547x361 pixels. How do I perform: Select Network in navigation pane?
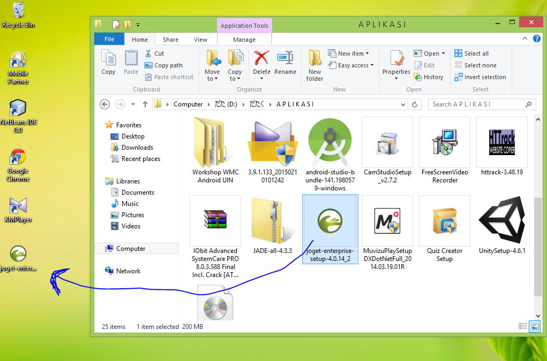pyautogui.click(x=123, y=271)
